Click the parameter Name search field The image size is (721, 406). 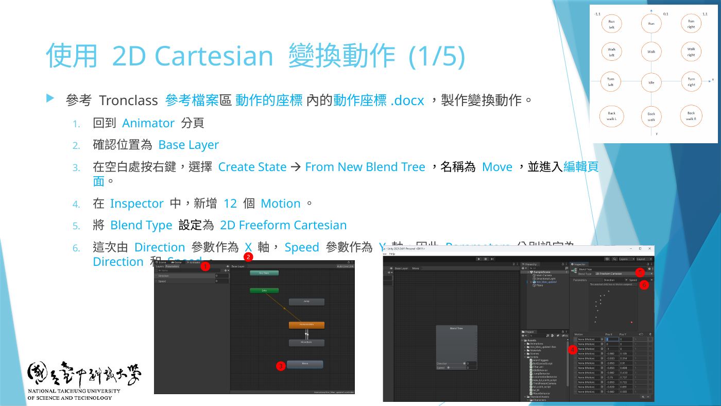[189, 270]
